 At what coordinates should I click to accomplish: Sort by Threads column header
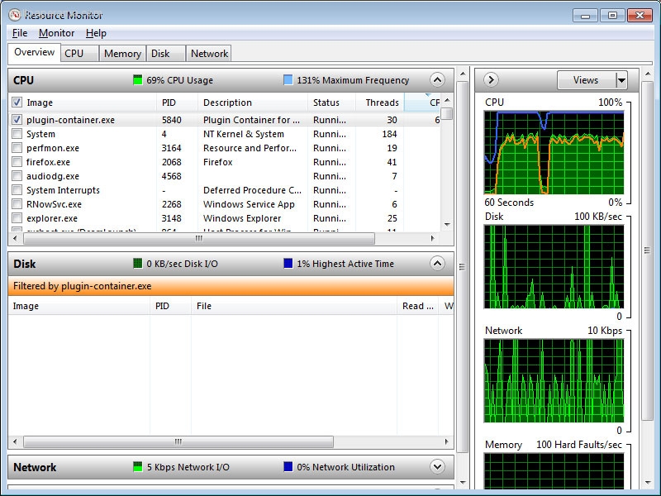[380, 103]
